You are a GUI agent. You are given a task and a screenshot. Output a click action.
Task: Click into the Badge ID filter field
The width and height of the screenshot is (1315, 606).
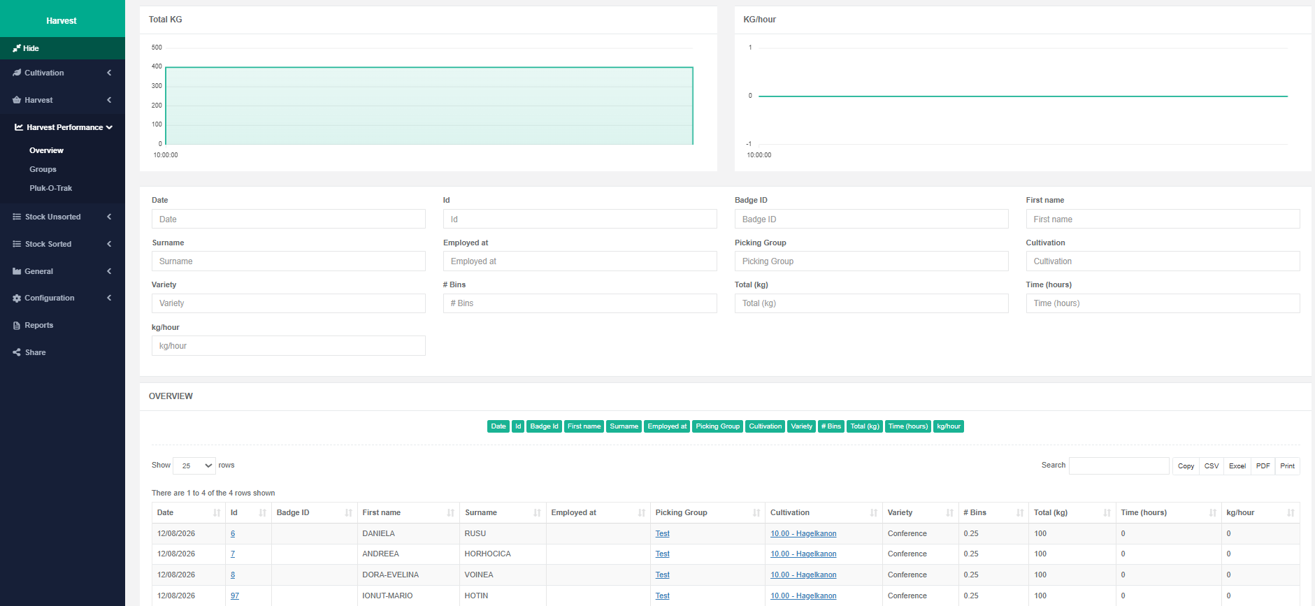[x=871, y=219]
